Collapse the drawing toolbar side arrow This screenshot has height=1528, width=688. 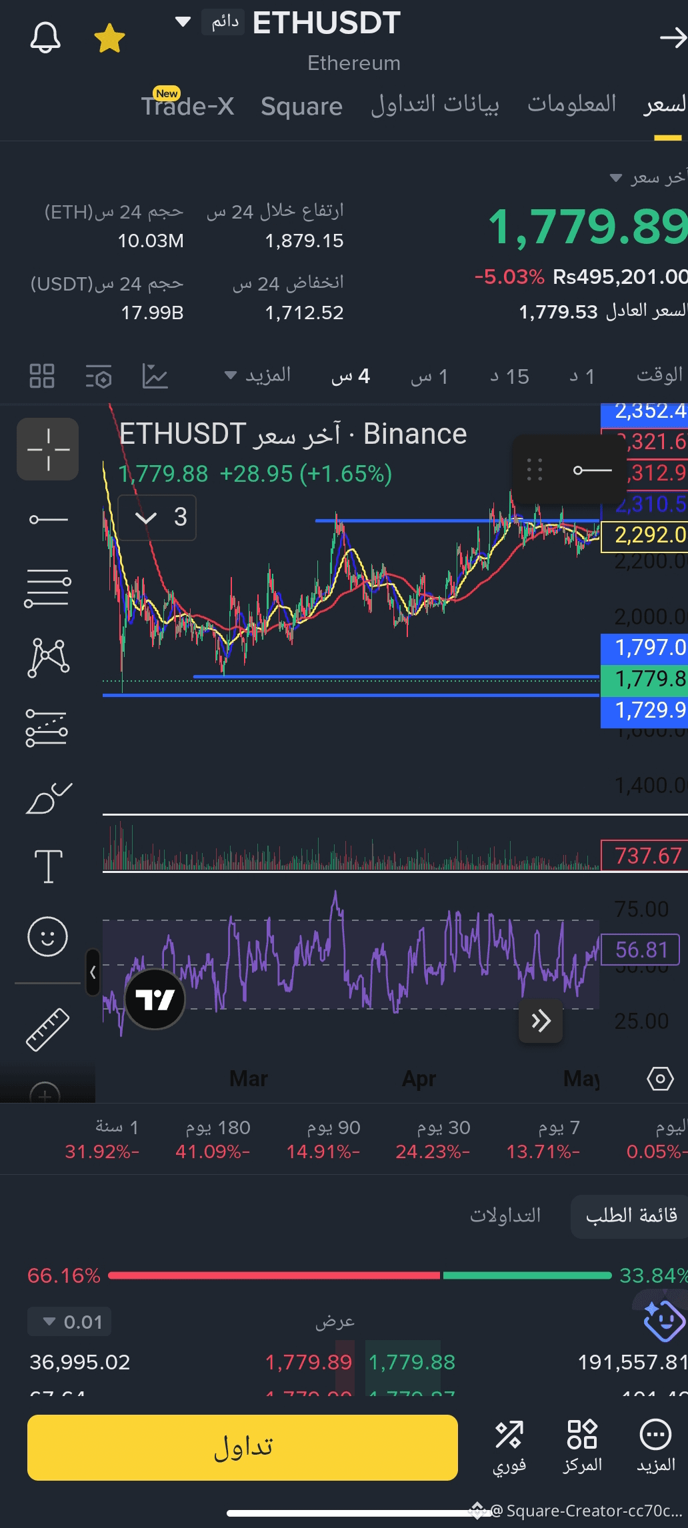[x=93, y=972]
